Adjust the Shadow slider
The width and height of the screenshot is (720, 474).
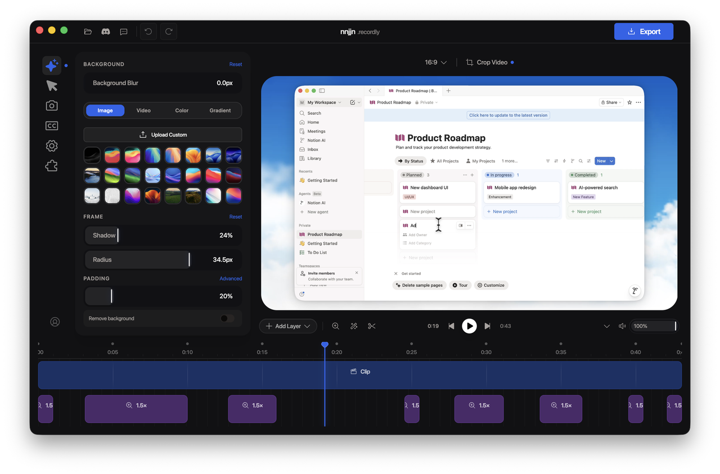163,236
